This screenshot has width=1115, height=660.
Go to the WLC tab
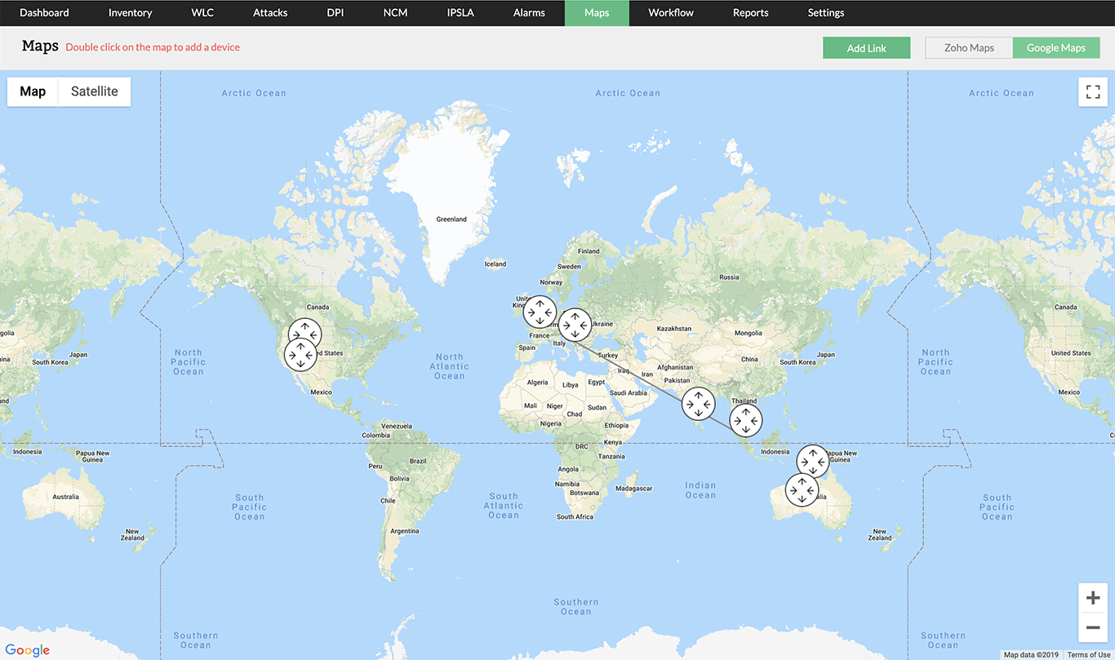(x=202, y=13)
